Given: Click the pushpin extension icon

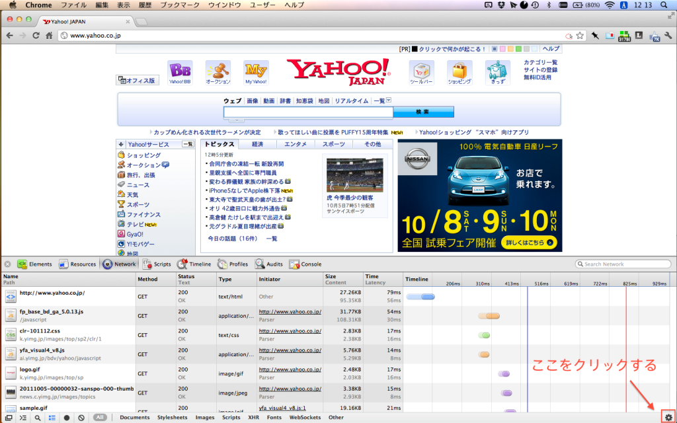Looking at the screenshot, I should [x=595, y=36].
